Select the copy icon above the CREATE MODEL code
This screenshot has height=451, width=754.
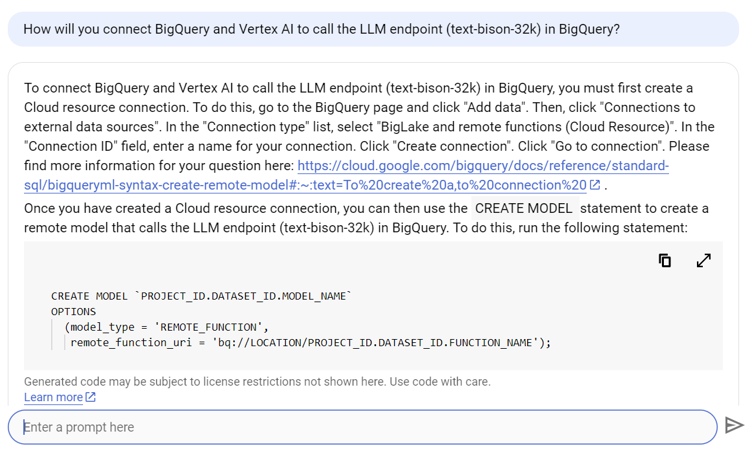[664, 260]
